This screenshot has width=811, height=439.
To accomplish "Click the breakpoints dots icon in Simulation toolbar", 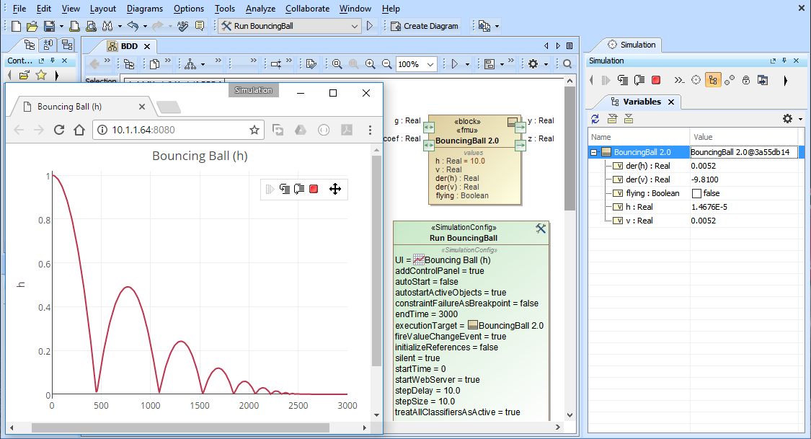I will (x=730, y=80).
